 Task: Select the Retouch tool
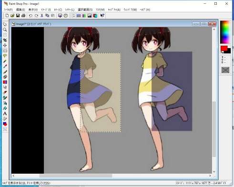pos(5,87)
